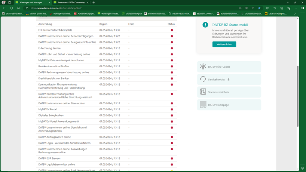This screenshot has width=306, height=172.
Task: Click the red status icon for E-Rechnung Service
Action: coord(172,48)
